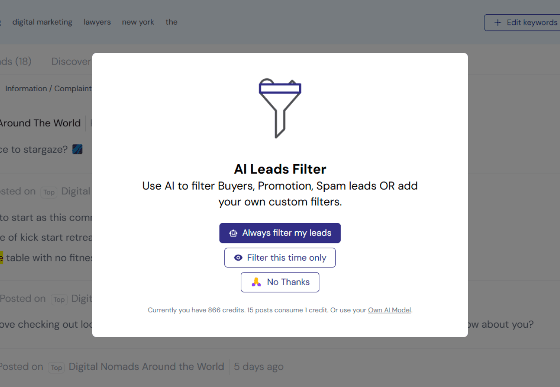Click the blue emoji icon after 'stargaze?'

click(x=78, y=149)
